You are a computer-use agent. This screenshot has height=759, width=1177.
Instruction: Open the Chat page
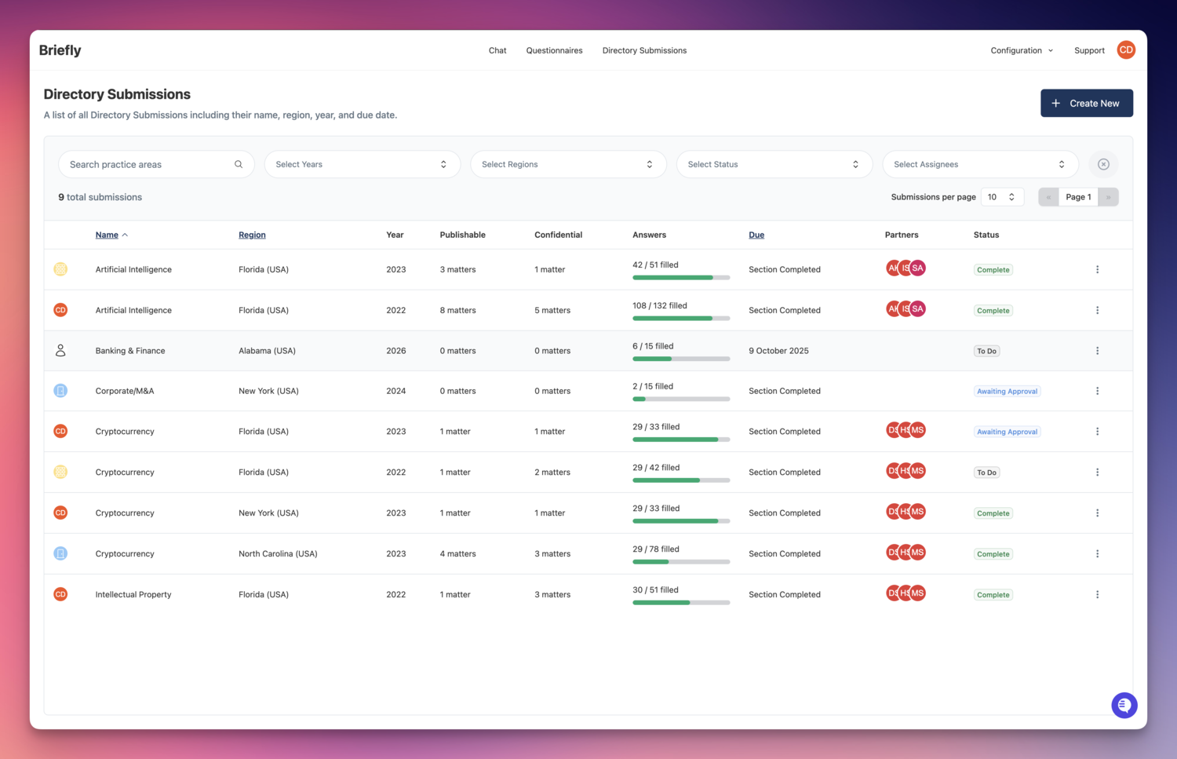pyautogui.click(x=497, y=50)
